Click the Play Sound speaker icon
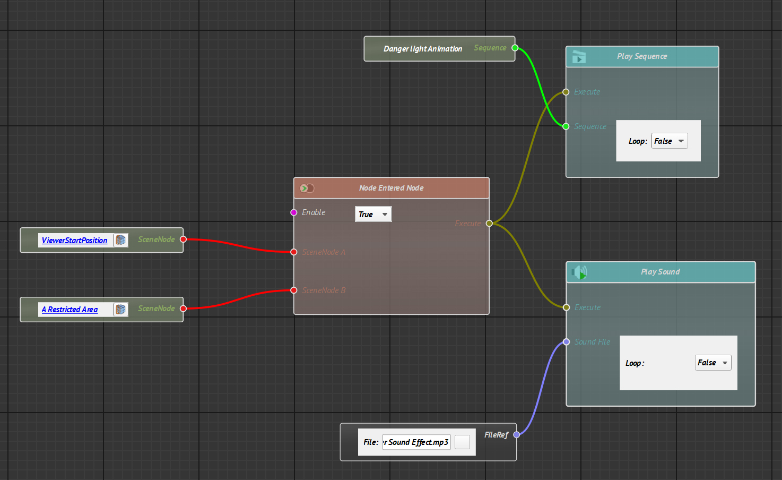The width and height of the screenshot is (782, 480). click(580, 273)
